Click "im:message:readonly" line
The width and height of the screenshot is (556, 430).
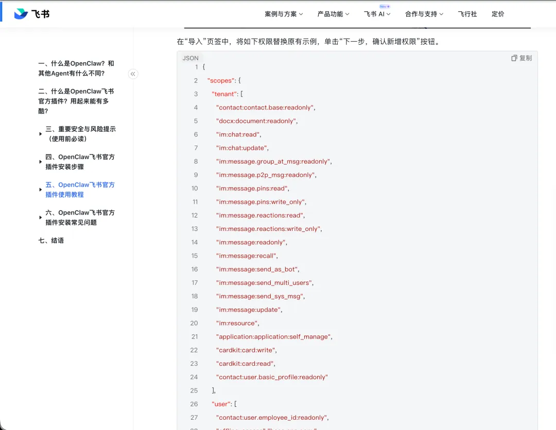251,242
